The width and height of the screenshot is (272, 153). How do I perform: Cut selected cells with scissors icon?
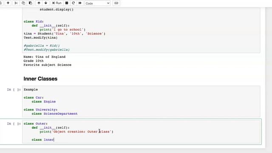[16, 3]
